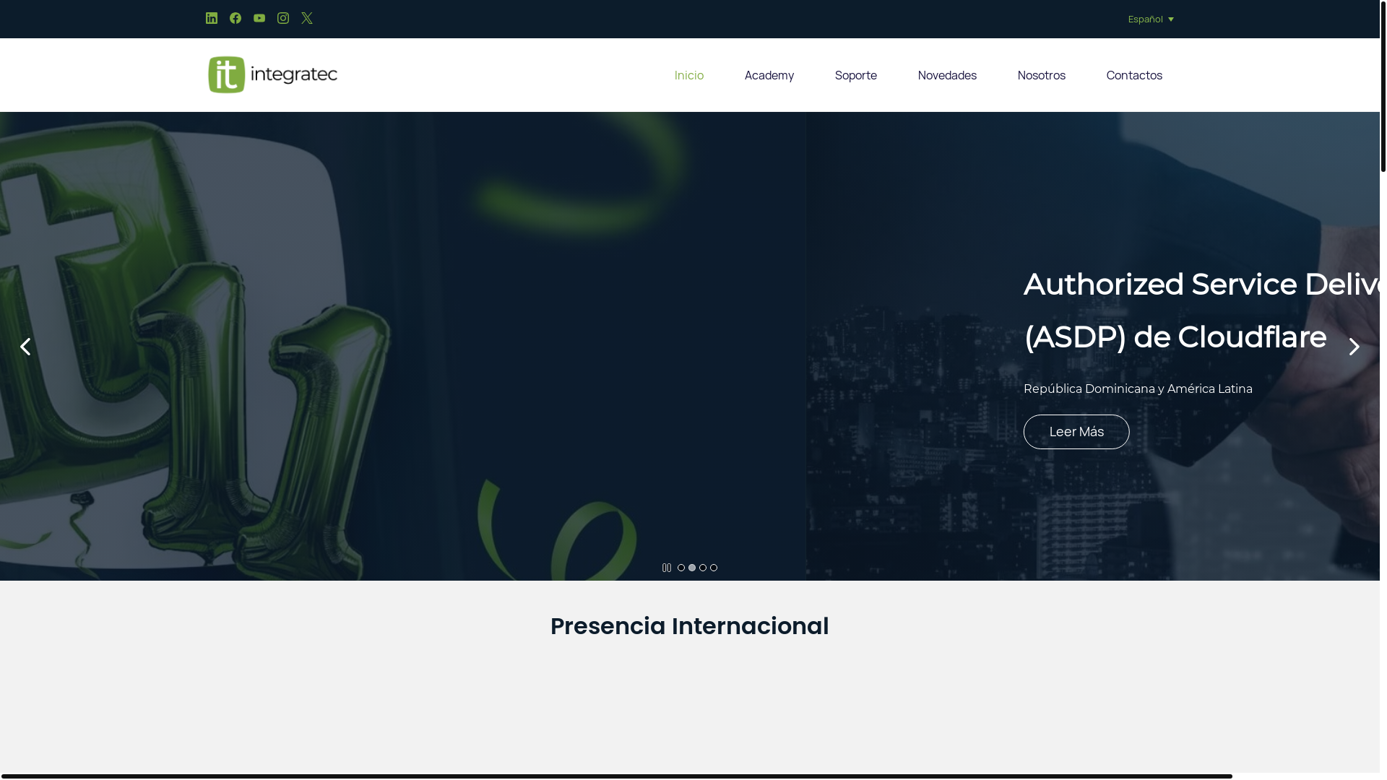
Task: Show previous slide with left arrow
Action: 25,347
